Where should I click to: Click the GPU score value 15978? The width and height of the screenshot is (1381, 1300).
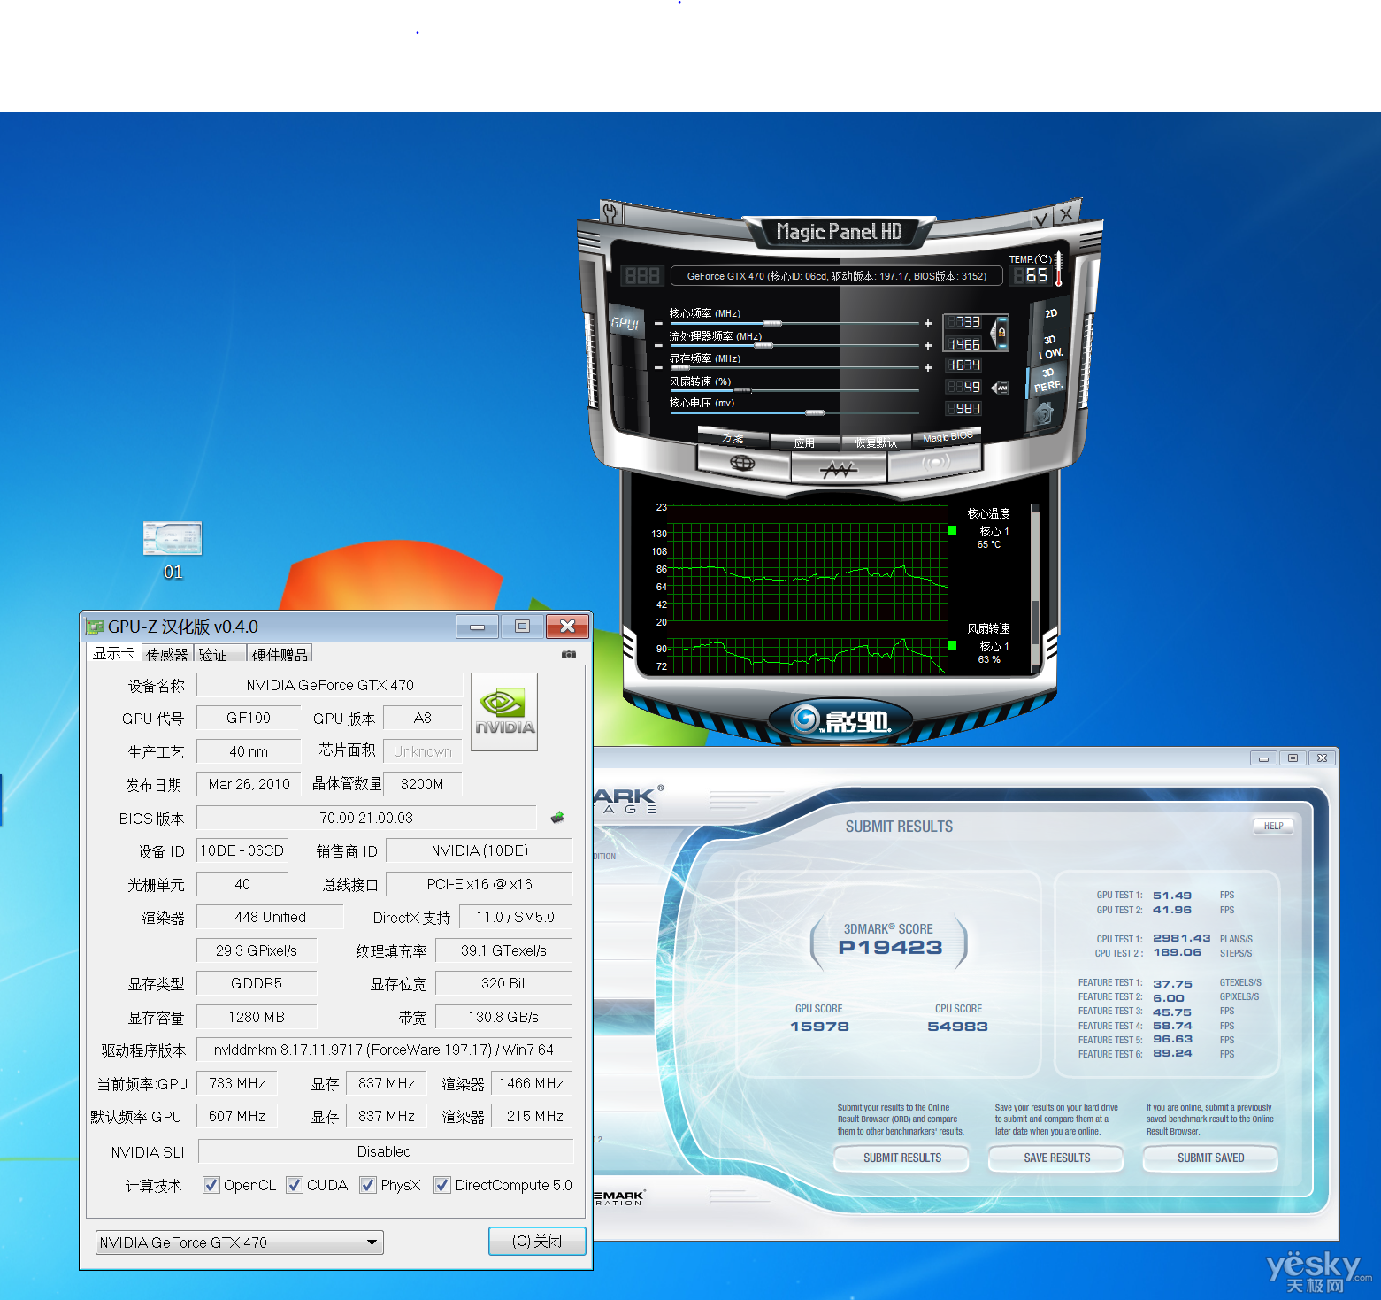pos(819,1027)
